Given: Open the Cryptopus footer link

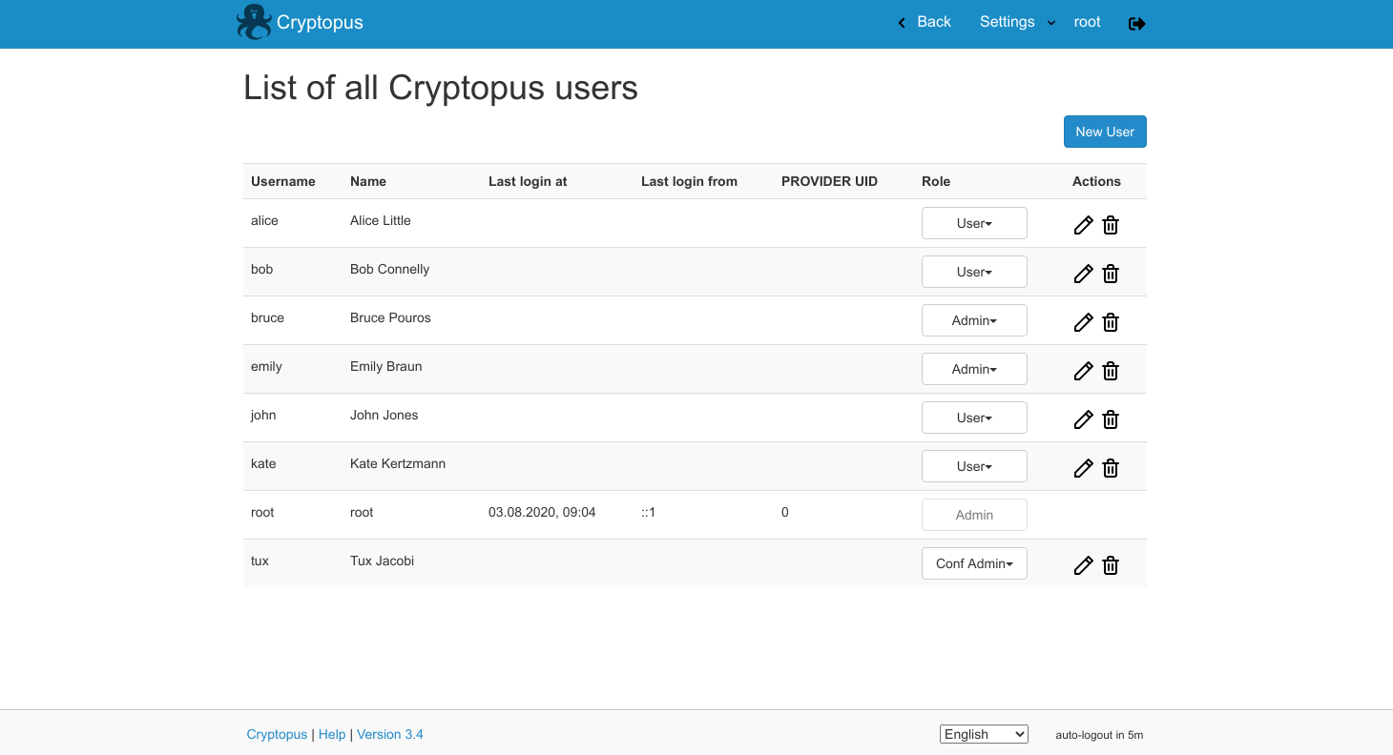Looking at the screenshot, I should (277, 734).
